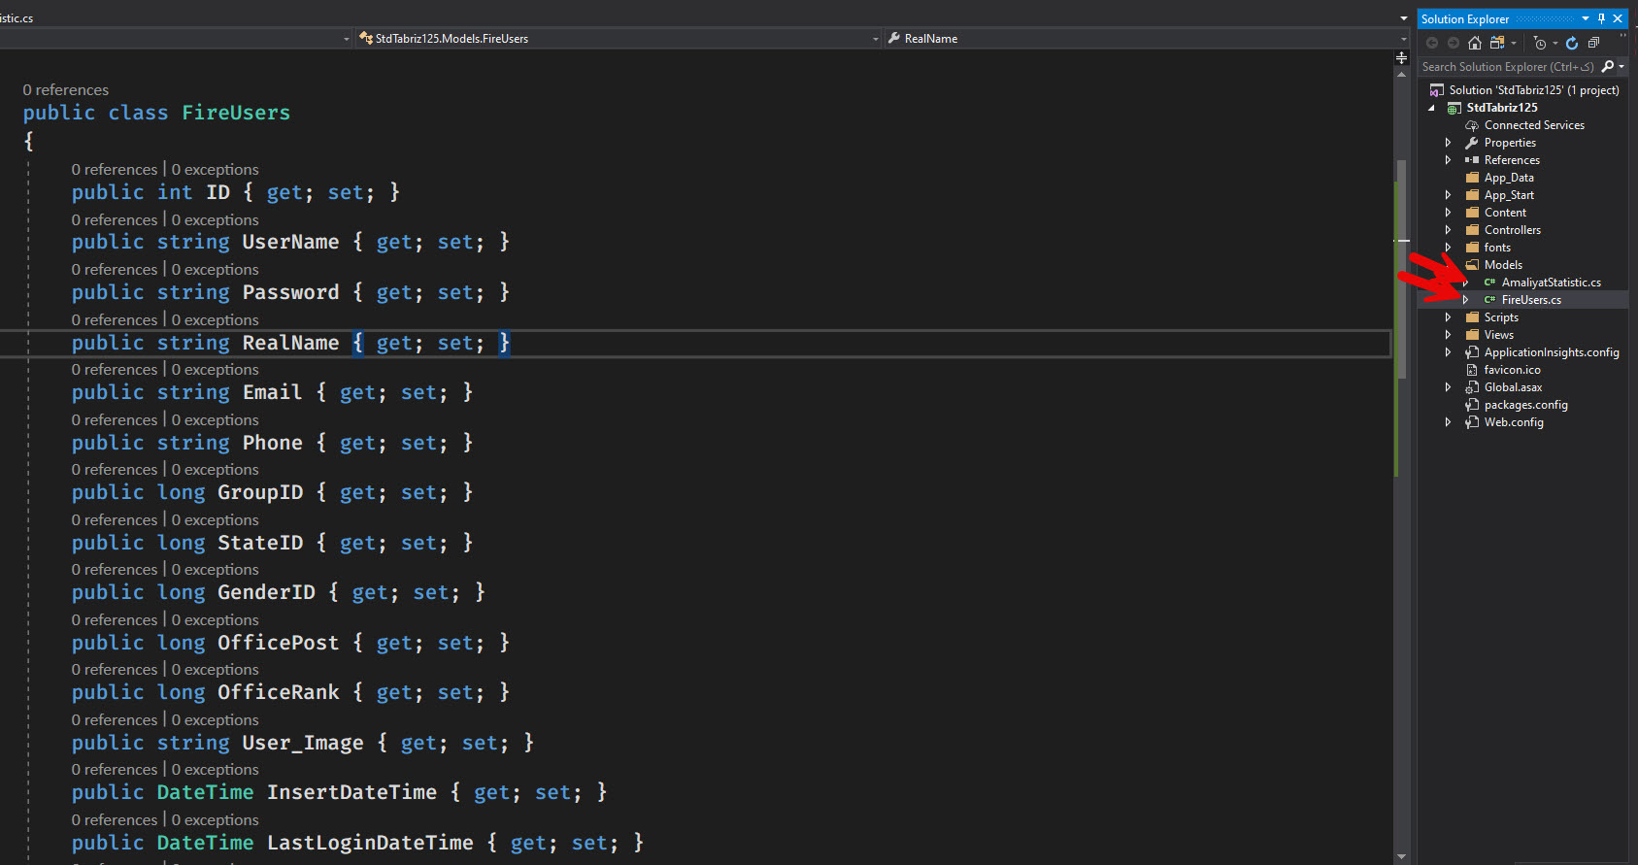
Task: Collapse the StdTabriz125 project node
Action: pyautogui.click(x=1431, y=108)
